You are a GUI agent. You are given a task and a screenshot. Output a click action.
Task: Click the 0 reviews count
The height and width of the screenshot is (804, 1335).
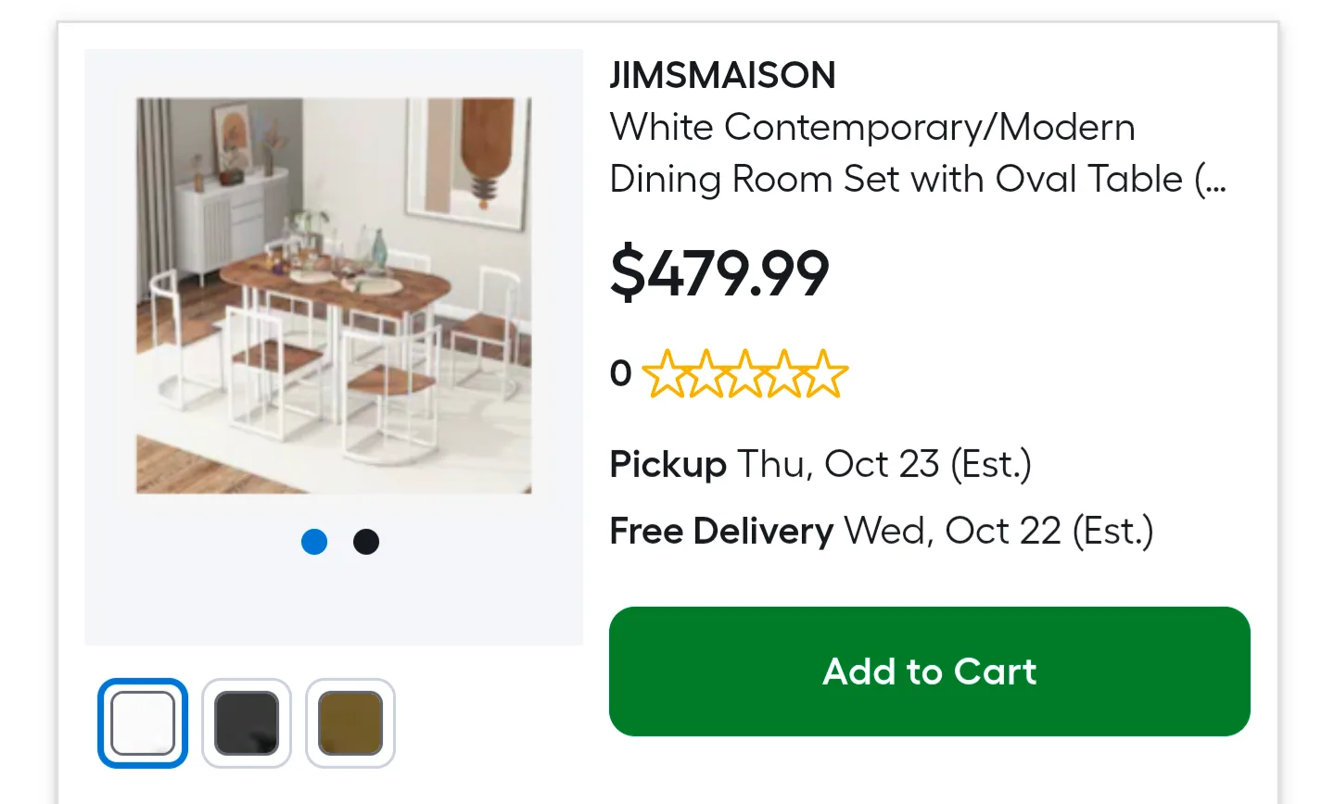click(621, 373)
